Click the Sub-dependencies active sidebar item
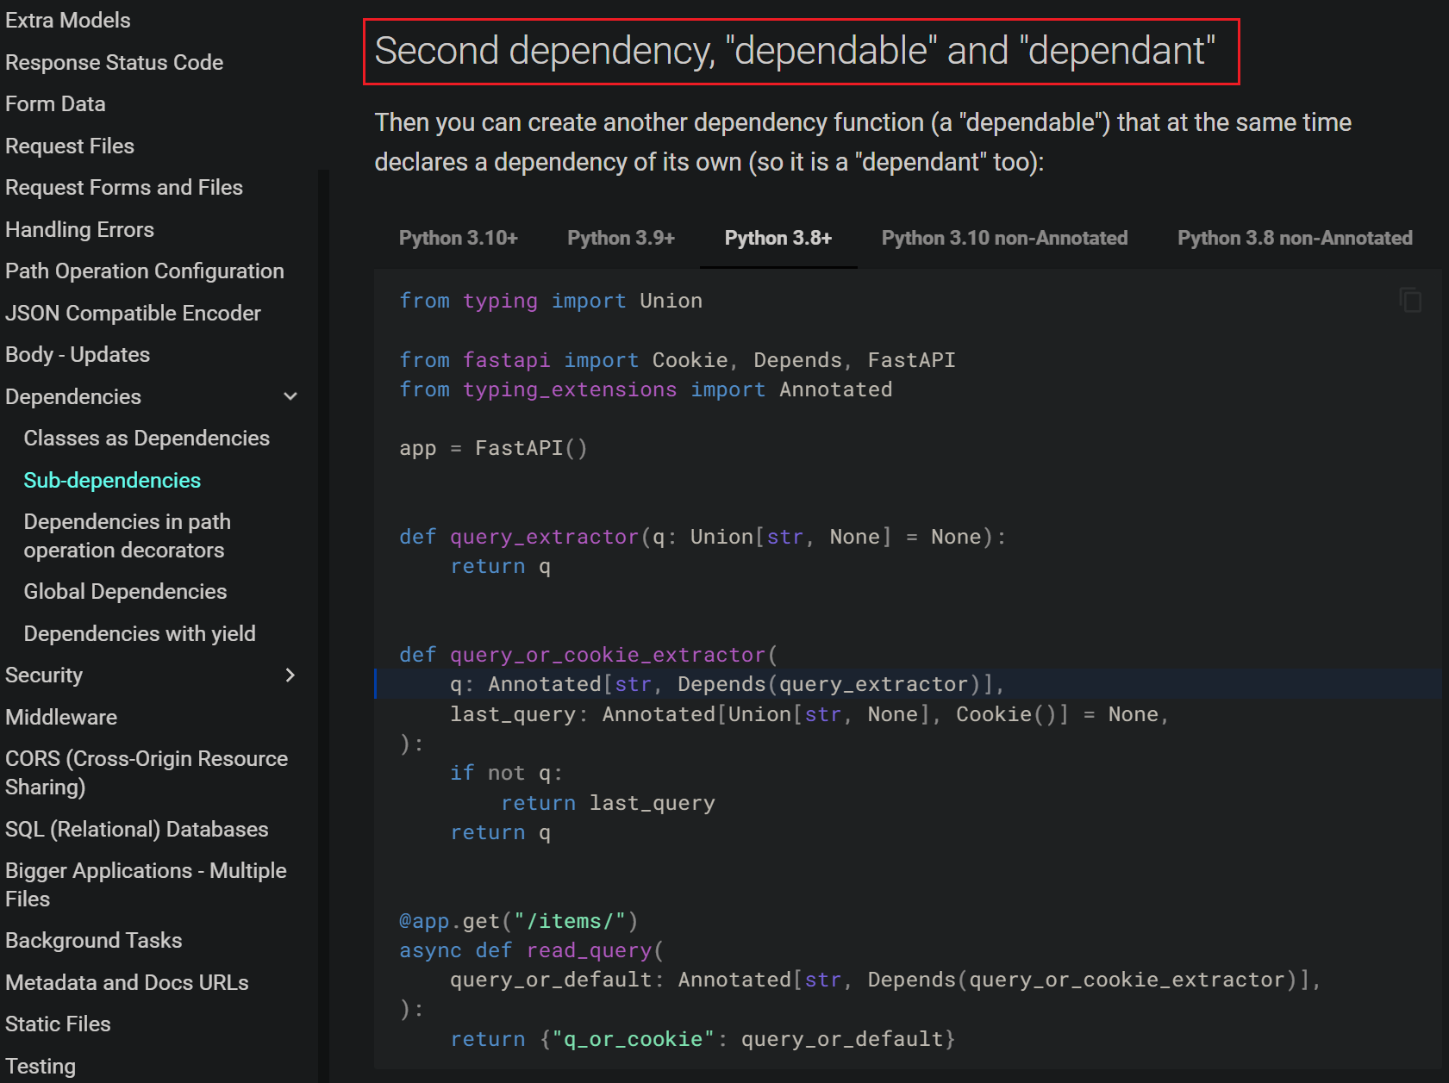1449x1083 pixels. [112, 481]
